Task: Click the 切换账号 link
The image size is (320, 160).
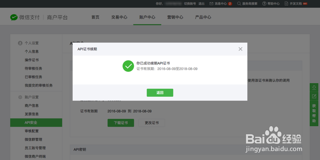Action: click(190, 4)
